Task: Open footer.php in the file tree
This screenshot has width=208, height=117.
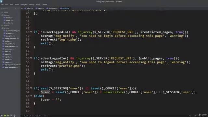Action: (9, 18)
